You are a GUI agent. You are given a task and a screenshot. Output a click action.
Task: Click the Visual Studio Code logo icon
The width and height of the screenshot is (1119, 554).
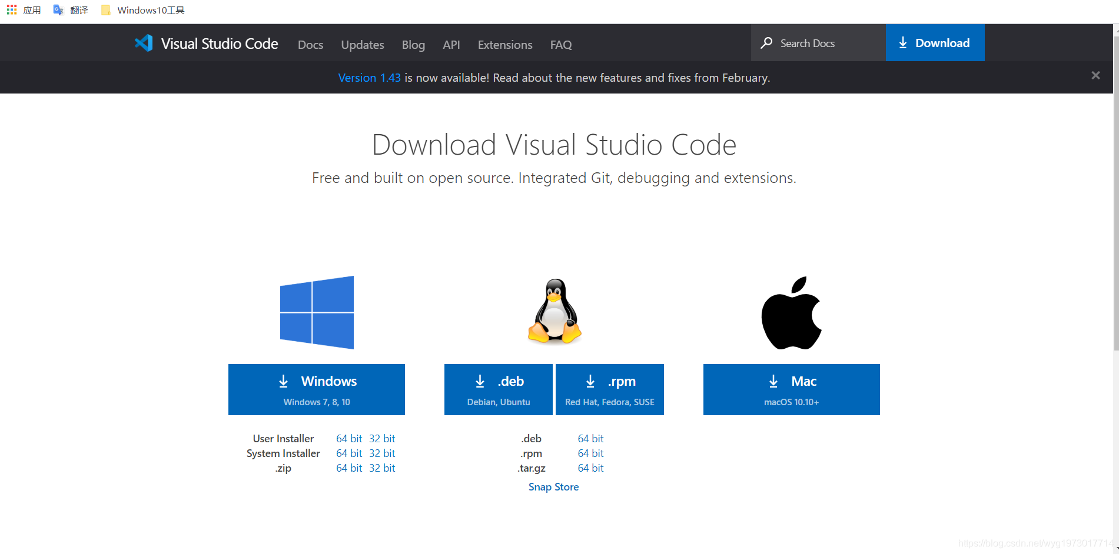144,43
